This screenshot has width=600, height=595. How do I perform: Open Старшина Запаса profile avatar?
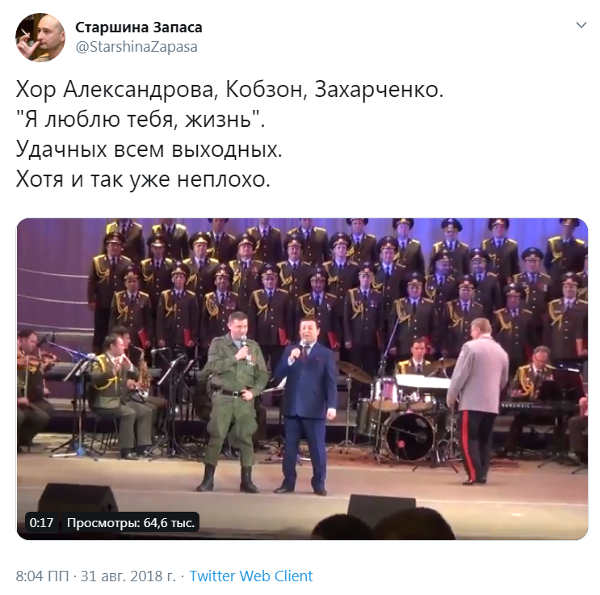[40, 37]
